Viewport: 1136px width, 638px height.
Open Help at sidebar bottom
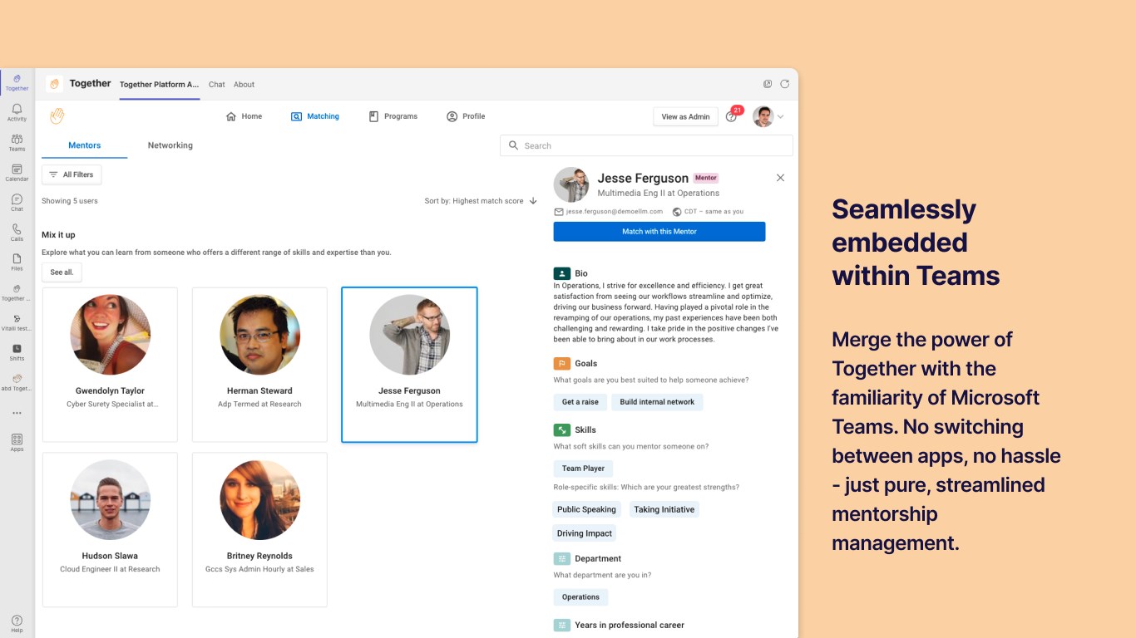[x=17, y=624]
